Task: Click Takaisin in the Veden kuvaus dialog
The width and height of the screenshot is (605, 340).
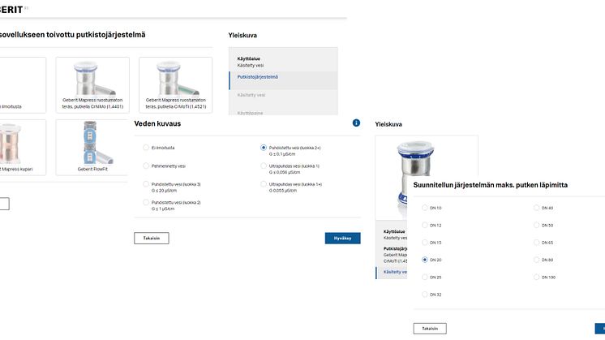Action: [x=151, y=238]
